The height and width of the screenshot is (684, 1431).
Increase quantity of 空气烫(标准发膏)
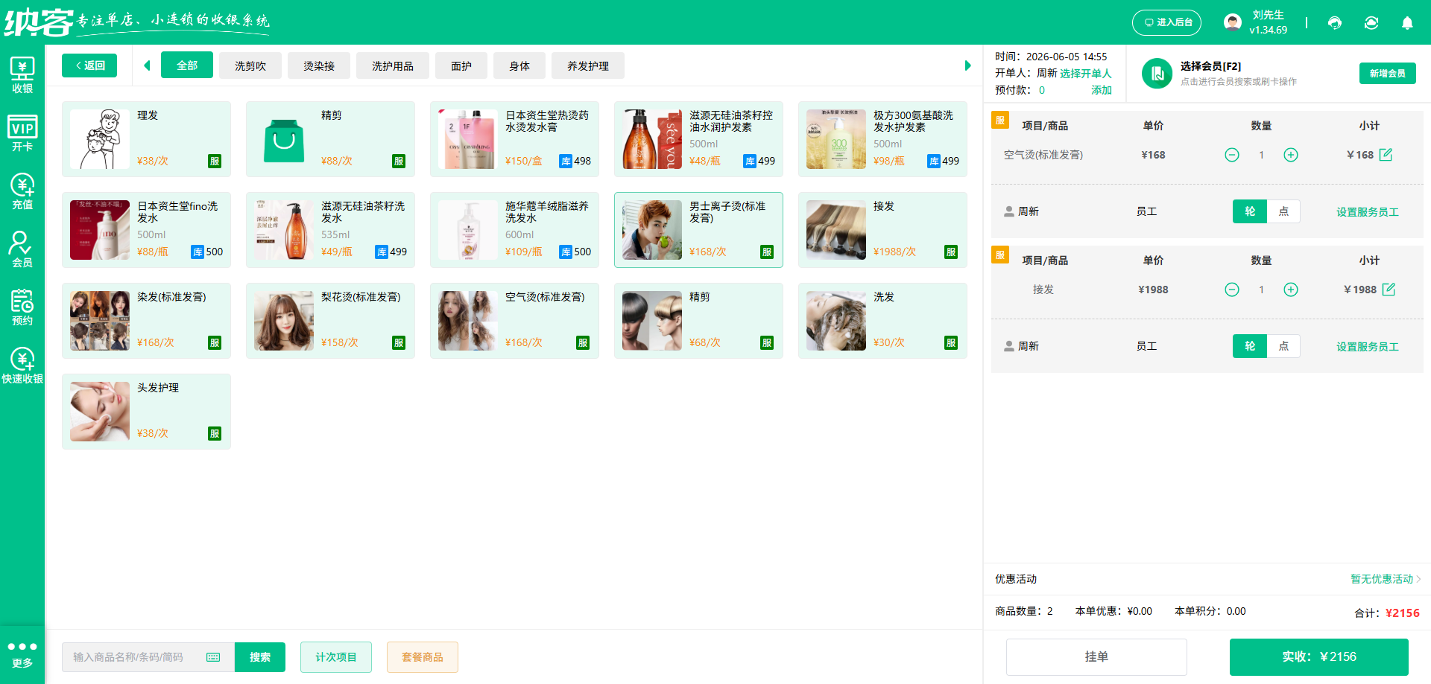click(1291, 155)
